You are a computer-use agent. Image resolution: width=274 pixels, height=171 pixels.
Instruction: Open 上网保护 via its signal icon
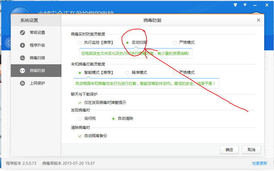point(22,83)
